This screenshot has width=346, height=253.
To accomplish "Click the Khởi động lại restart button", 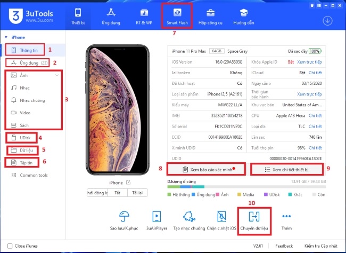I will 97,193.
